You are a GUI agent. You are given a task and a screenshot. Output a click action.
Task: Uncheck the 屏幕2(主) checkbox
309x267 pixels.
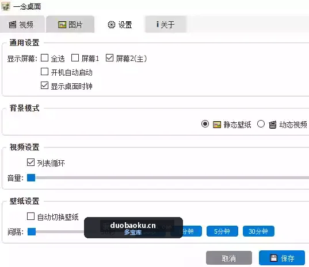coord(109,58)
